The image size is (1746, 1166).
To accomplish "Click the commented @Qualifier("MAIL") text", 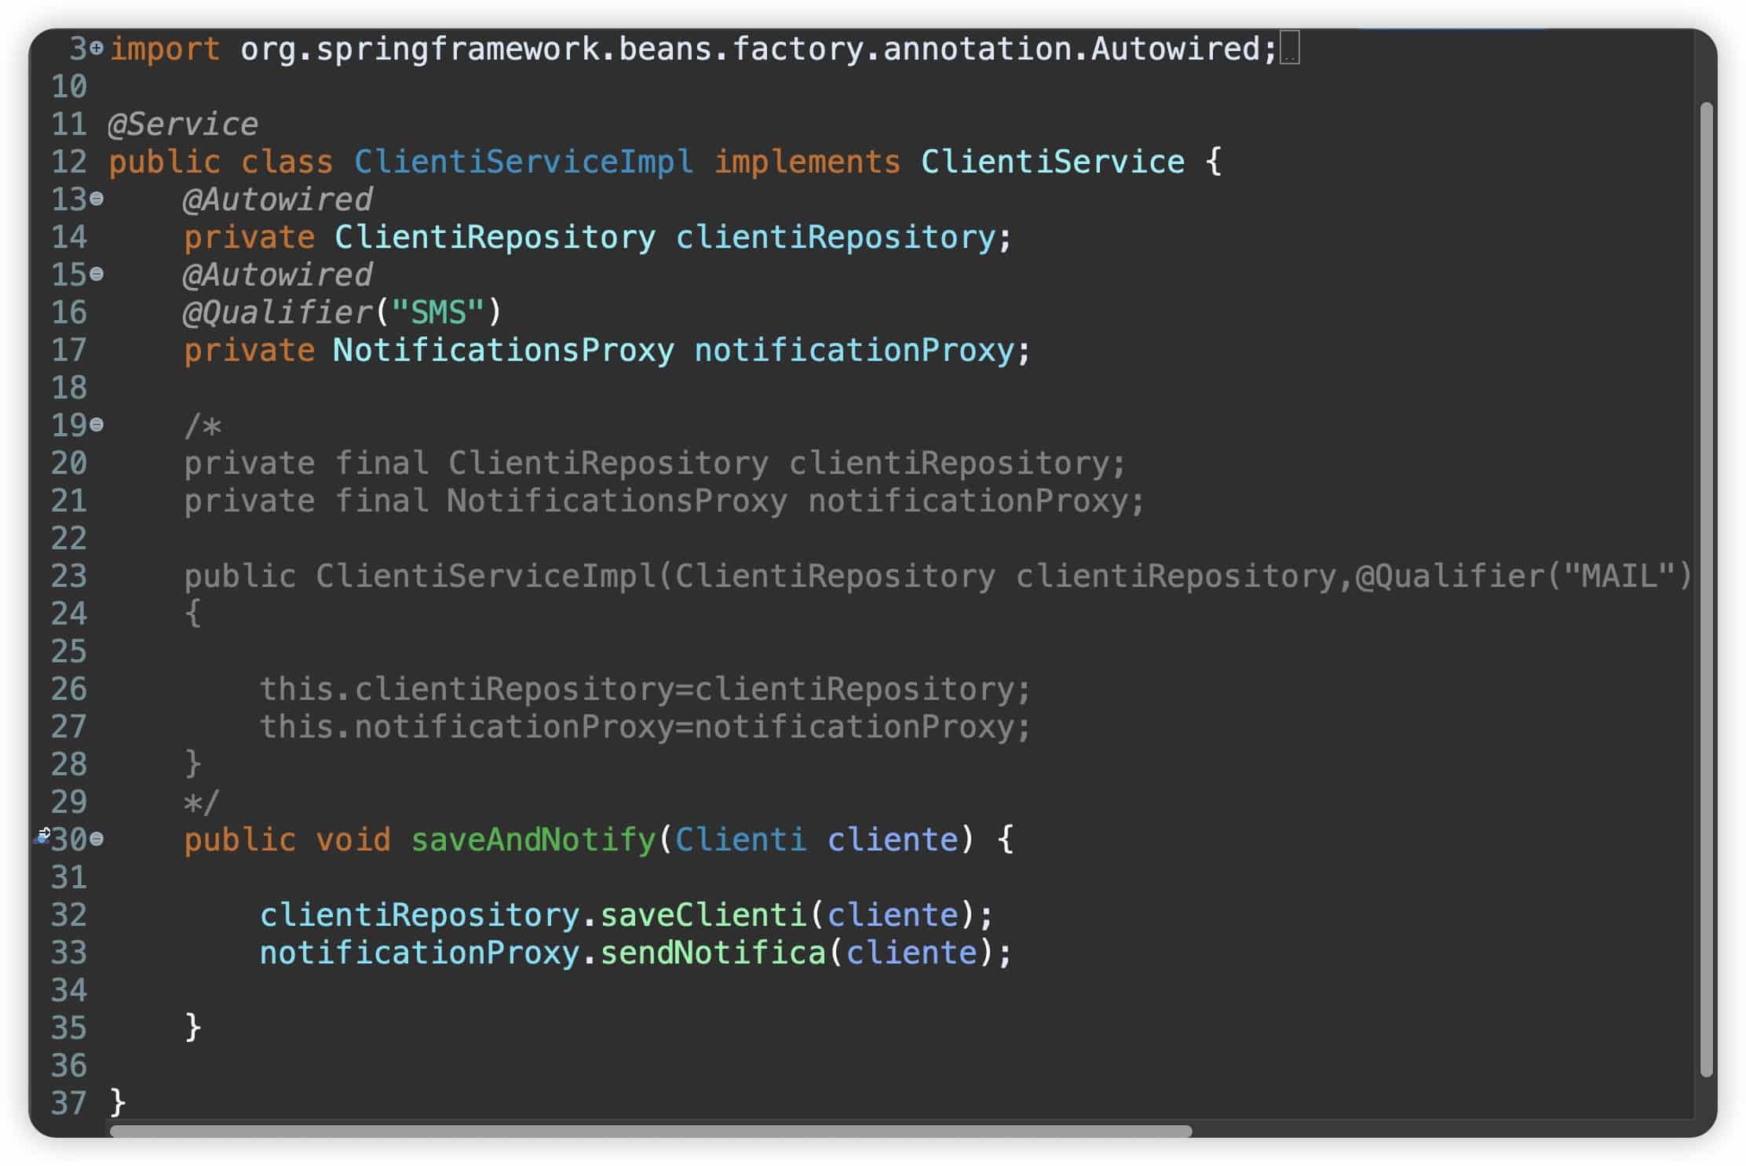I will 1523,576.
